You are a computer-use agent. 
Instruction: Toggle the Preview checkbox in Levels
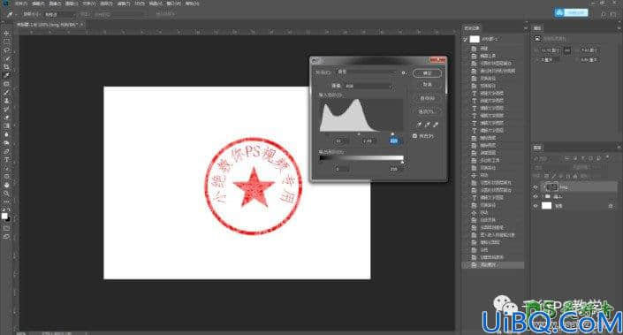(415, 136)
